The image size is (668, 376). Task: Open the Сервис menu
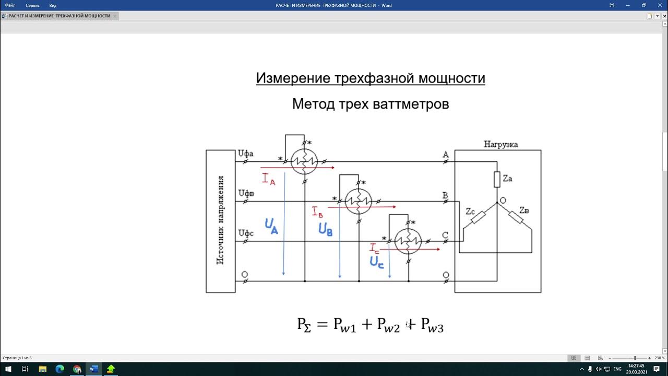coord(32,5)
